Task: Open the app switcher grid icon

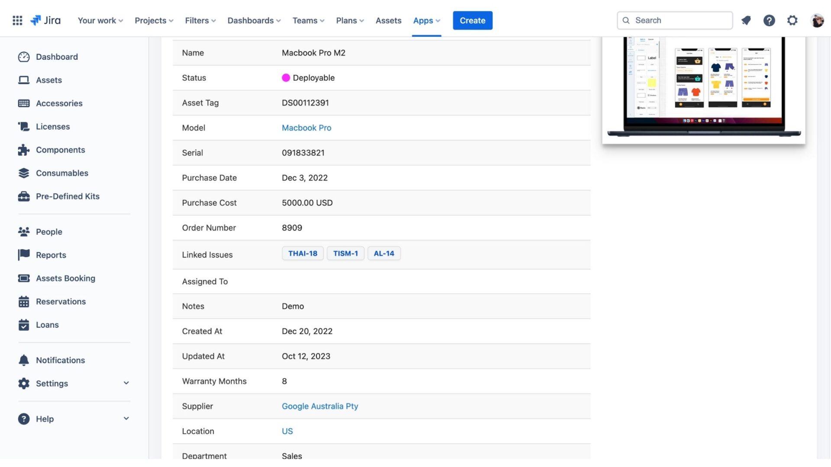Action: click(17, 20)
